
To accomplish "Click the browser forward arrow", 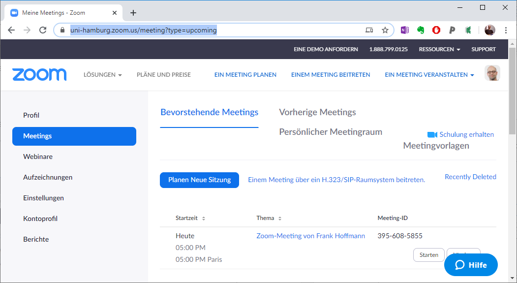I will click(x=27, y=30).
